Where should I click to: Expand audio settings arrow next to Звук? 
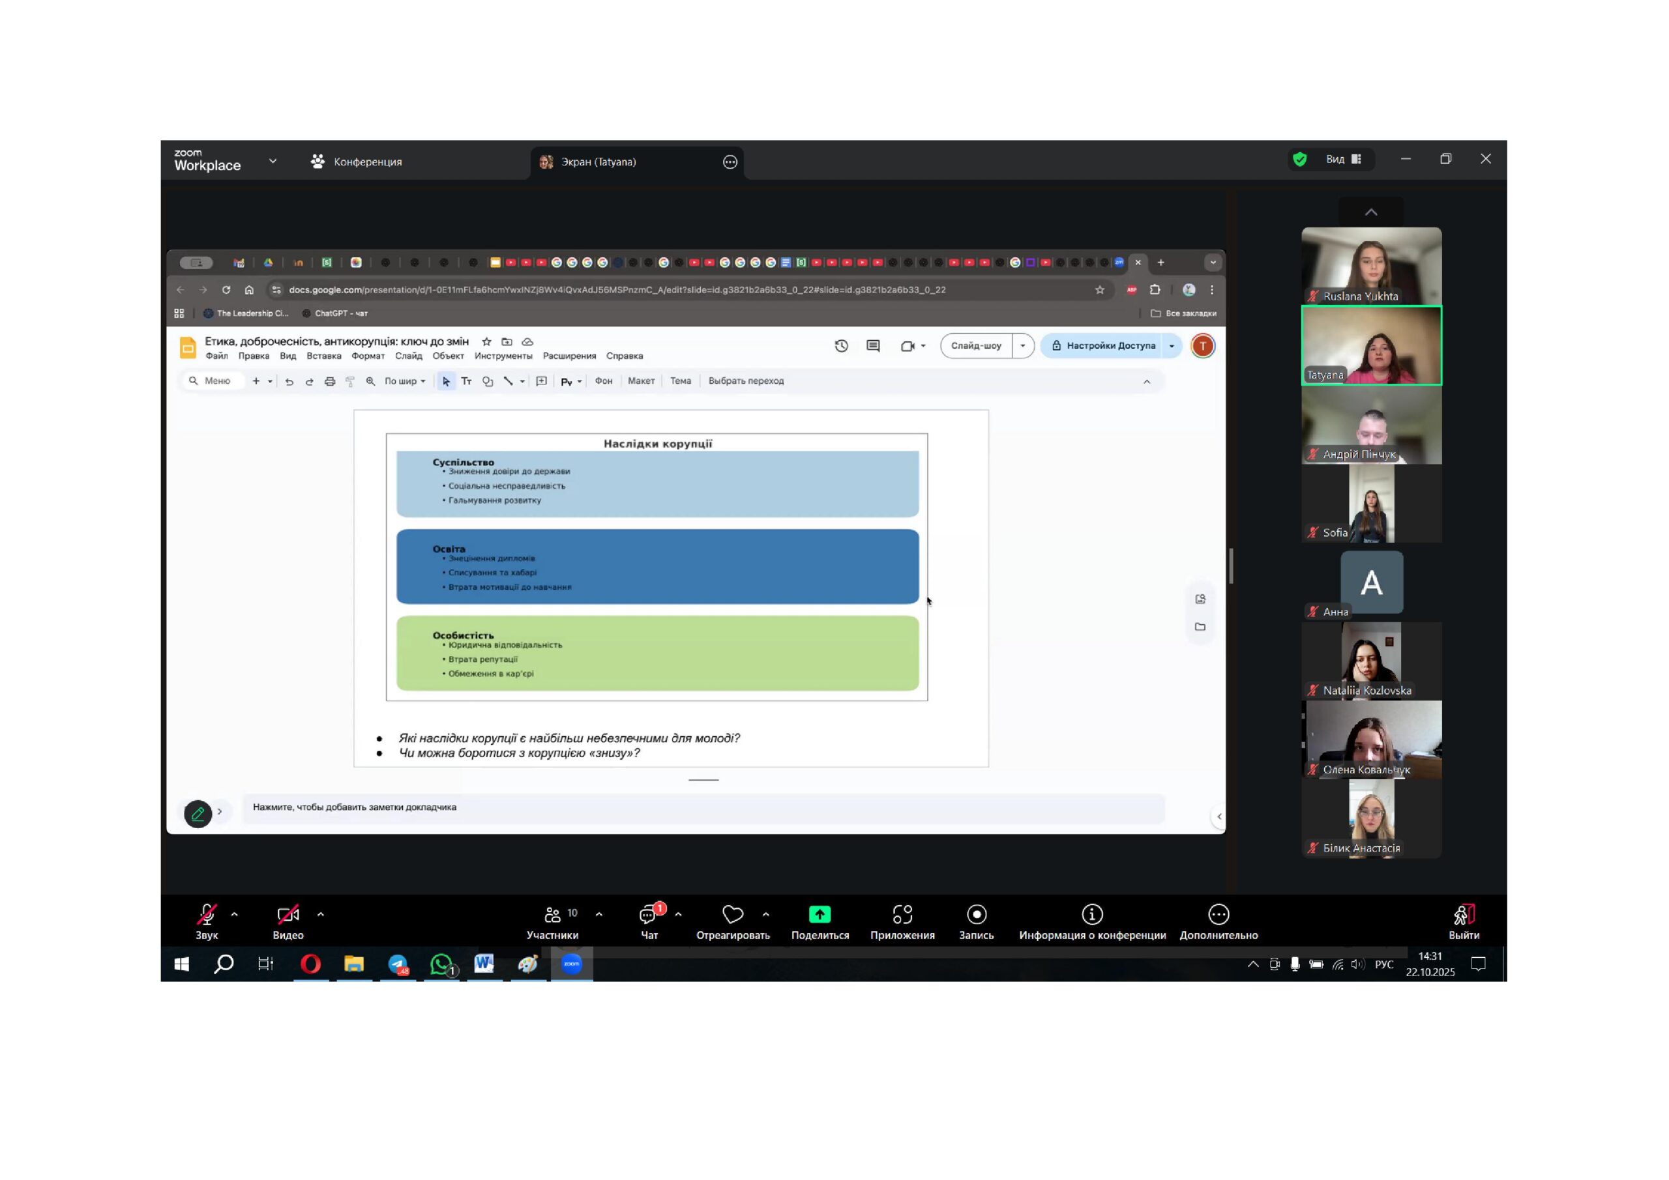(x=234, y=914)
